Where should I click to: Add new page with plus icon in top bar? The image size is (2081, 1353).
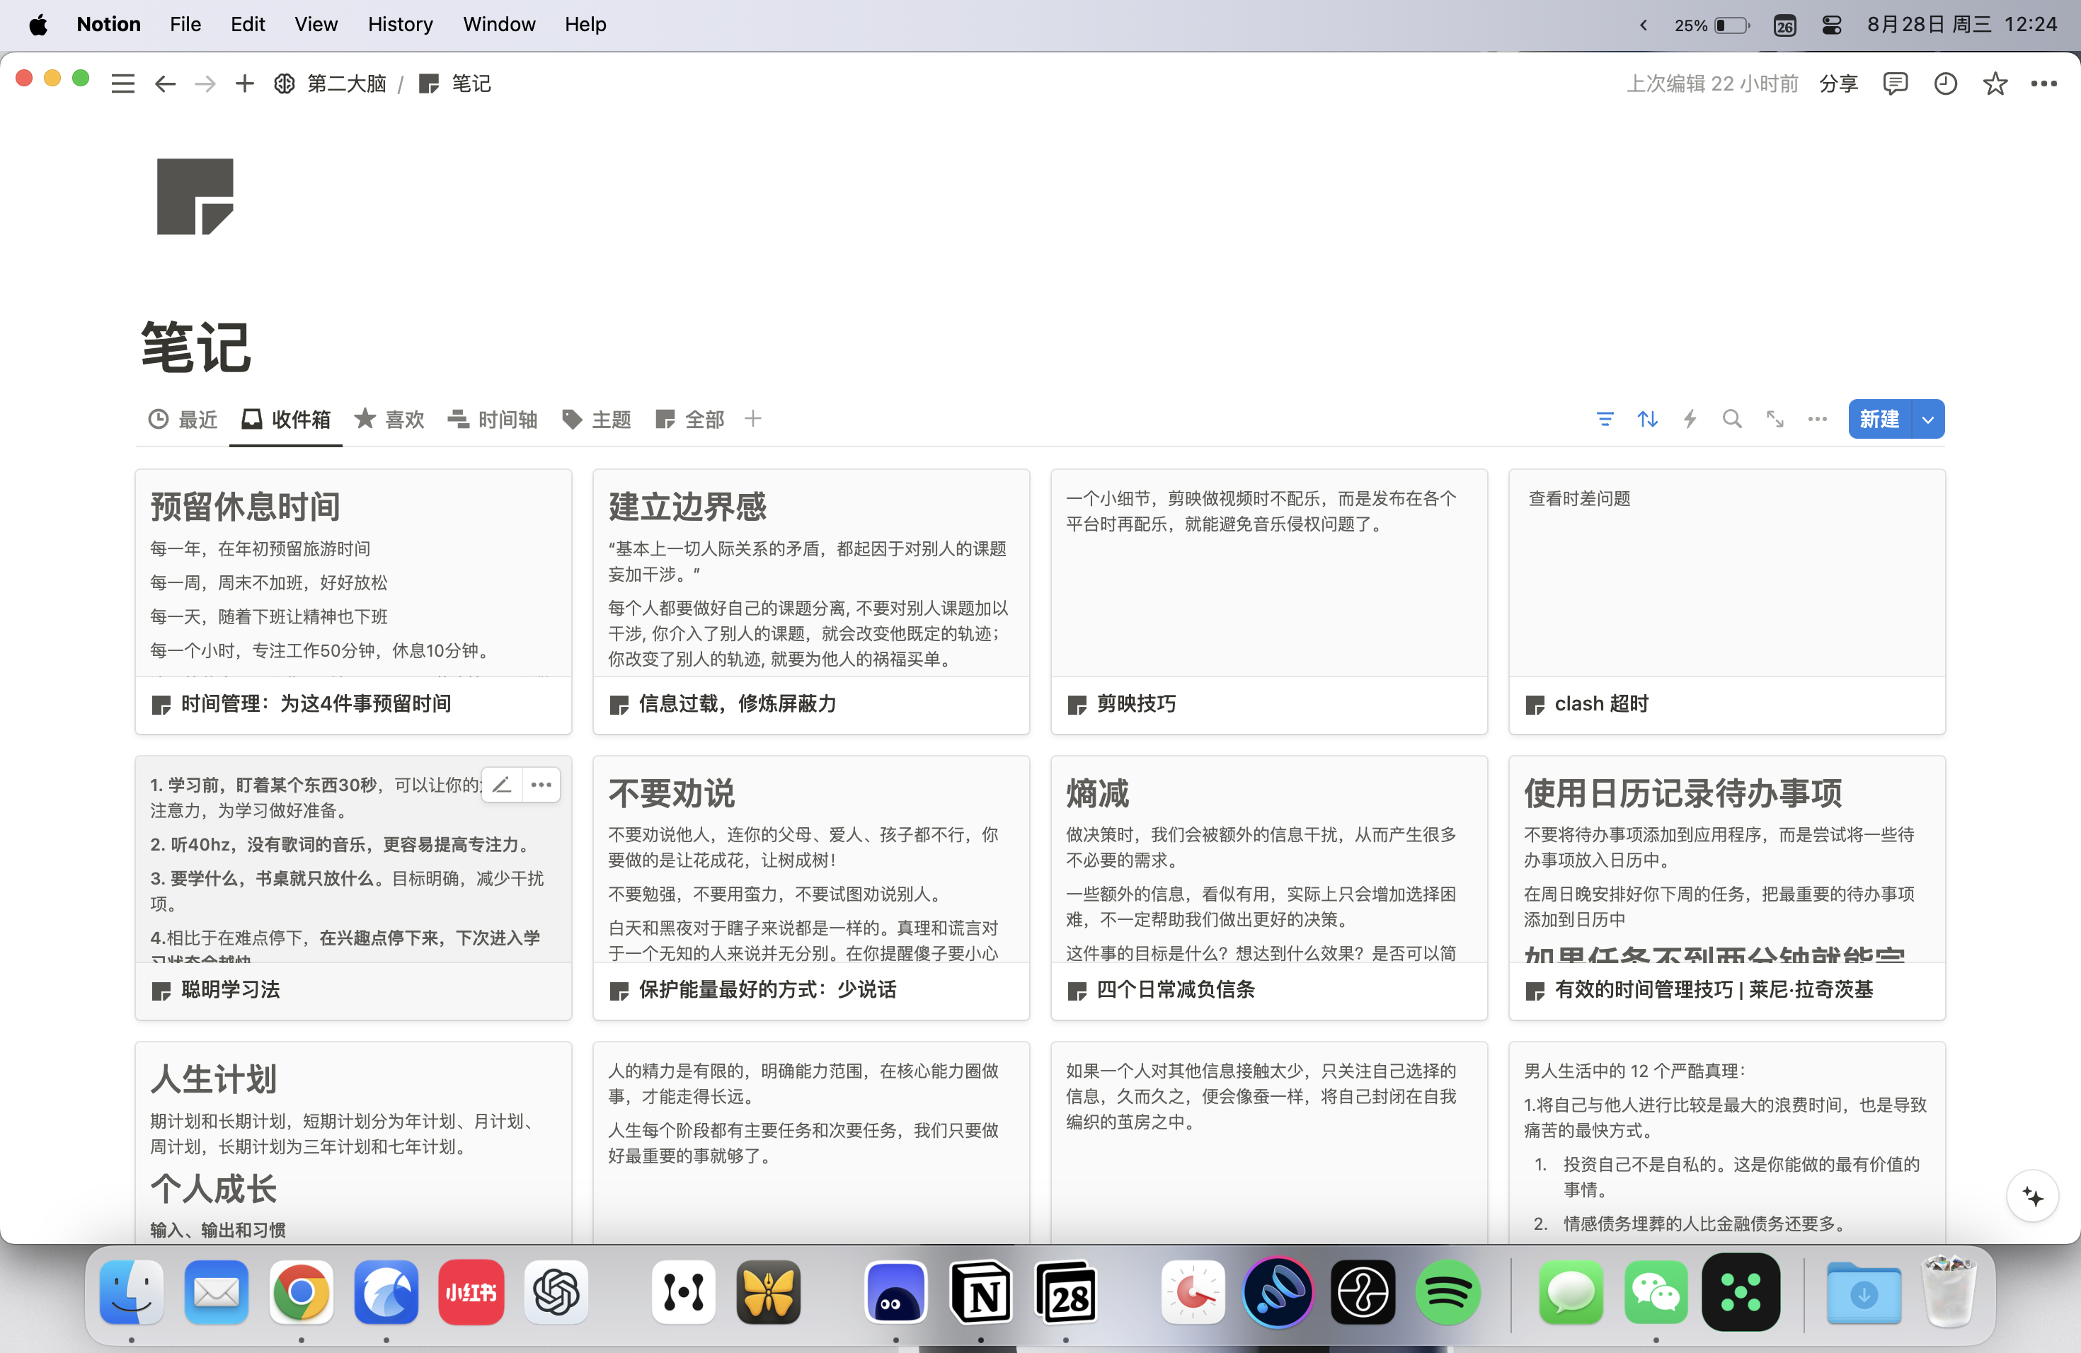pos(245,84)
